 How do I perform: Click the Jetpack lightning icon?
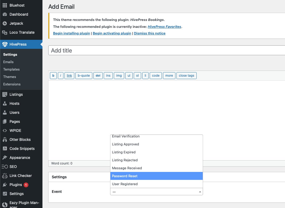pyautogui.click(x=5, y=23)
